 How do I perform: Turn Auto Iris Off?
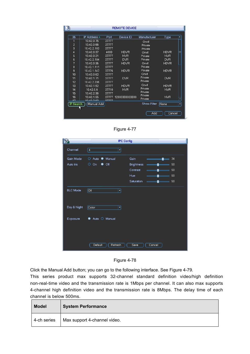point(102,164)
